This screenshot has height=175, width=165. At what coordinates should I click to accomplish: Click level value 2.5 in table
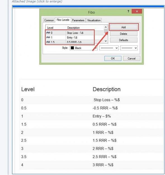(x=24, y=140)
